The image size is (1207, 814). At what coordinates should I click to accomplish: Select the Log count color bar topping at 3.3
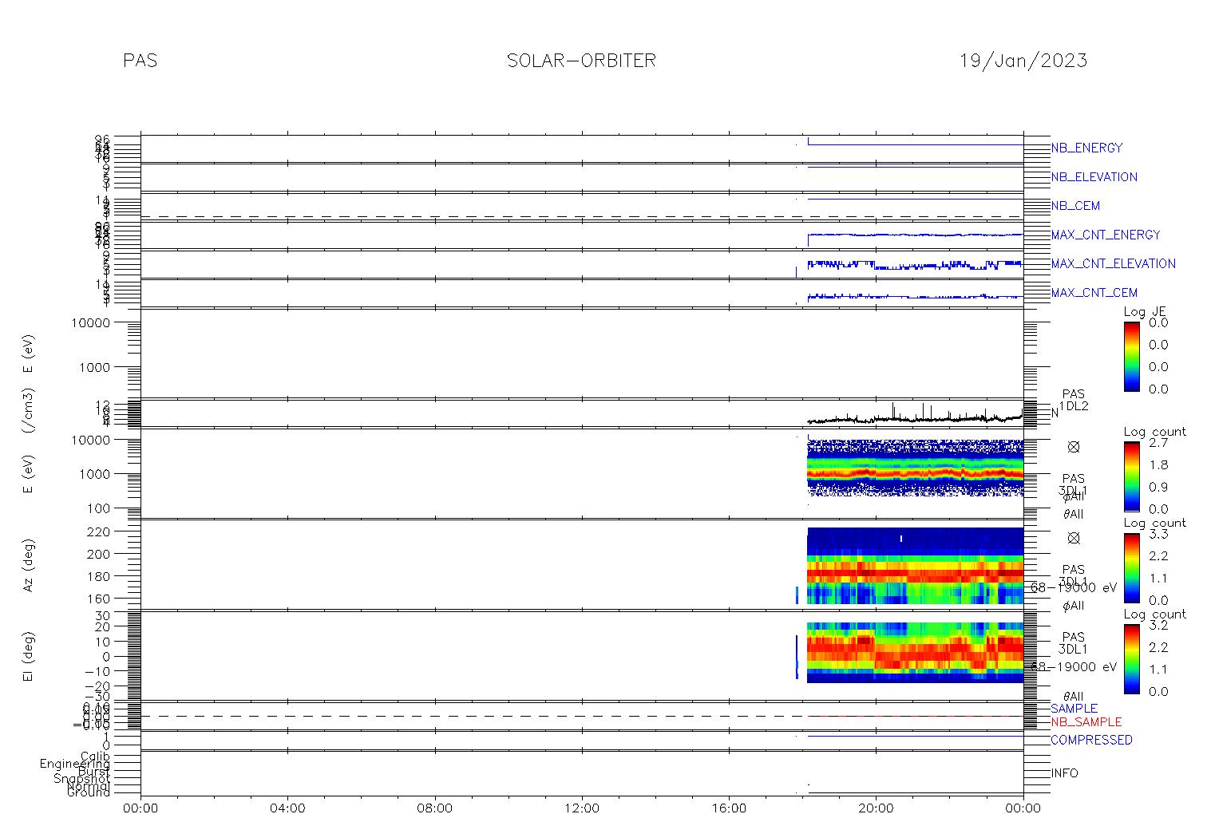point(1131,567)
